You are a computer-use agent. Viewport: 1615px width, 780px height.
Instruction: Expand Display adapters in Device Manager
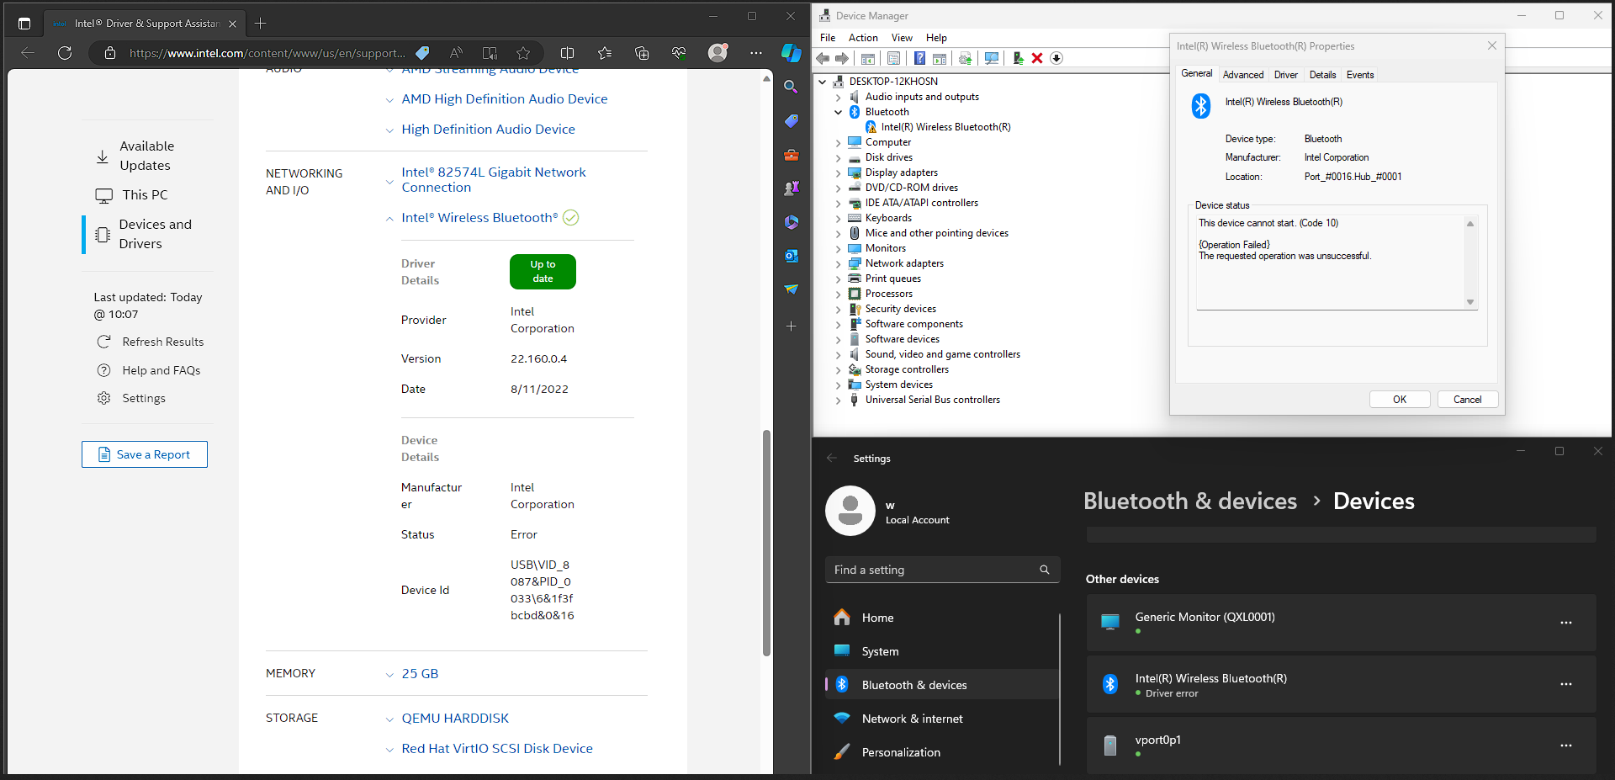tap(838, 172)
